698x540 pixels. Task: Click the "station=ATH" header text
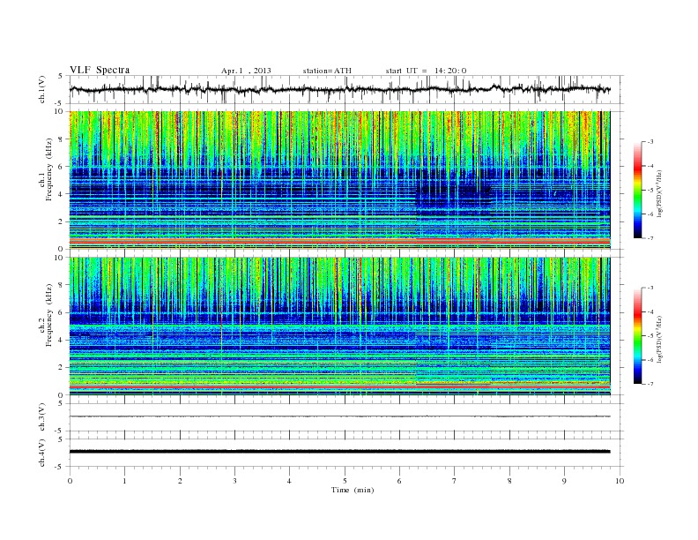(x=327, y=71)
